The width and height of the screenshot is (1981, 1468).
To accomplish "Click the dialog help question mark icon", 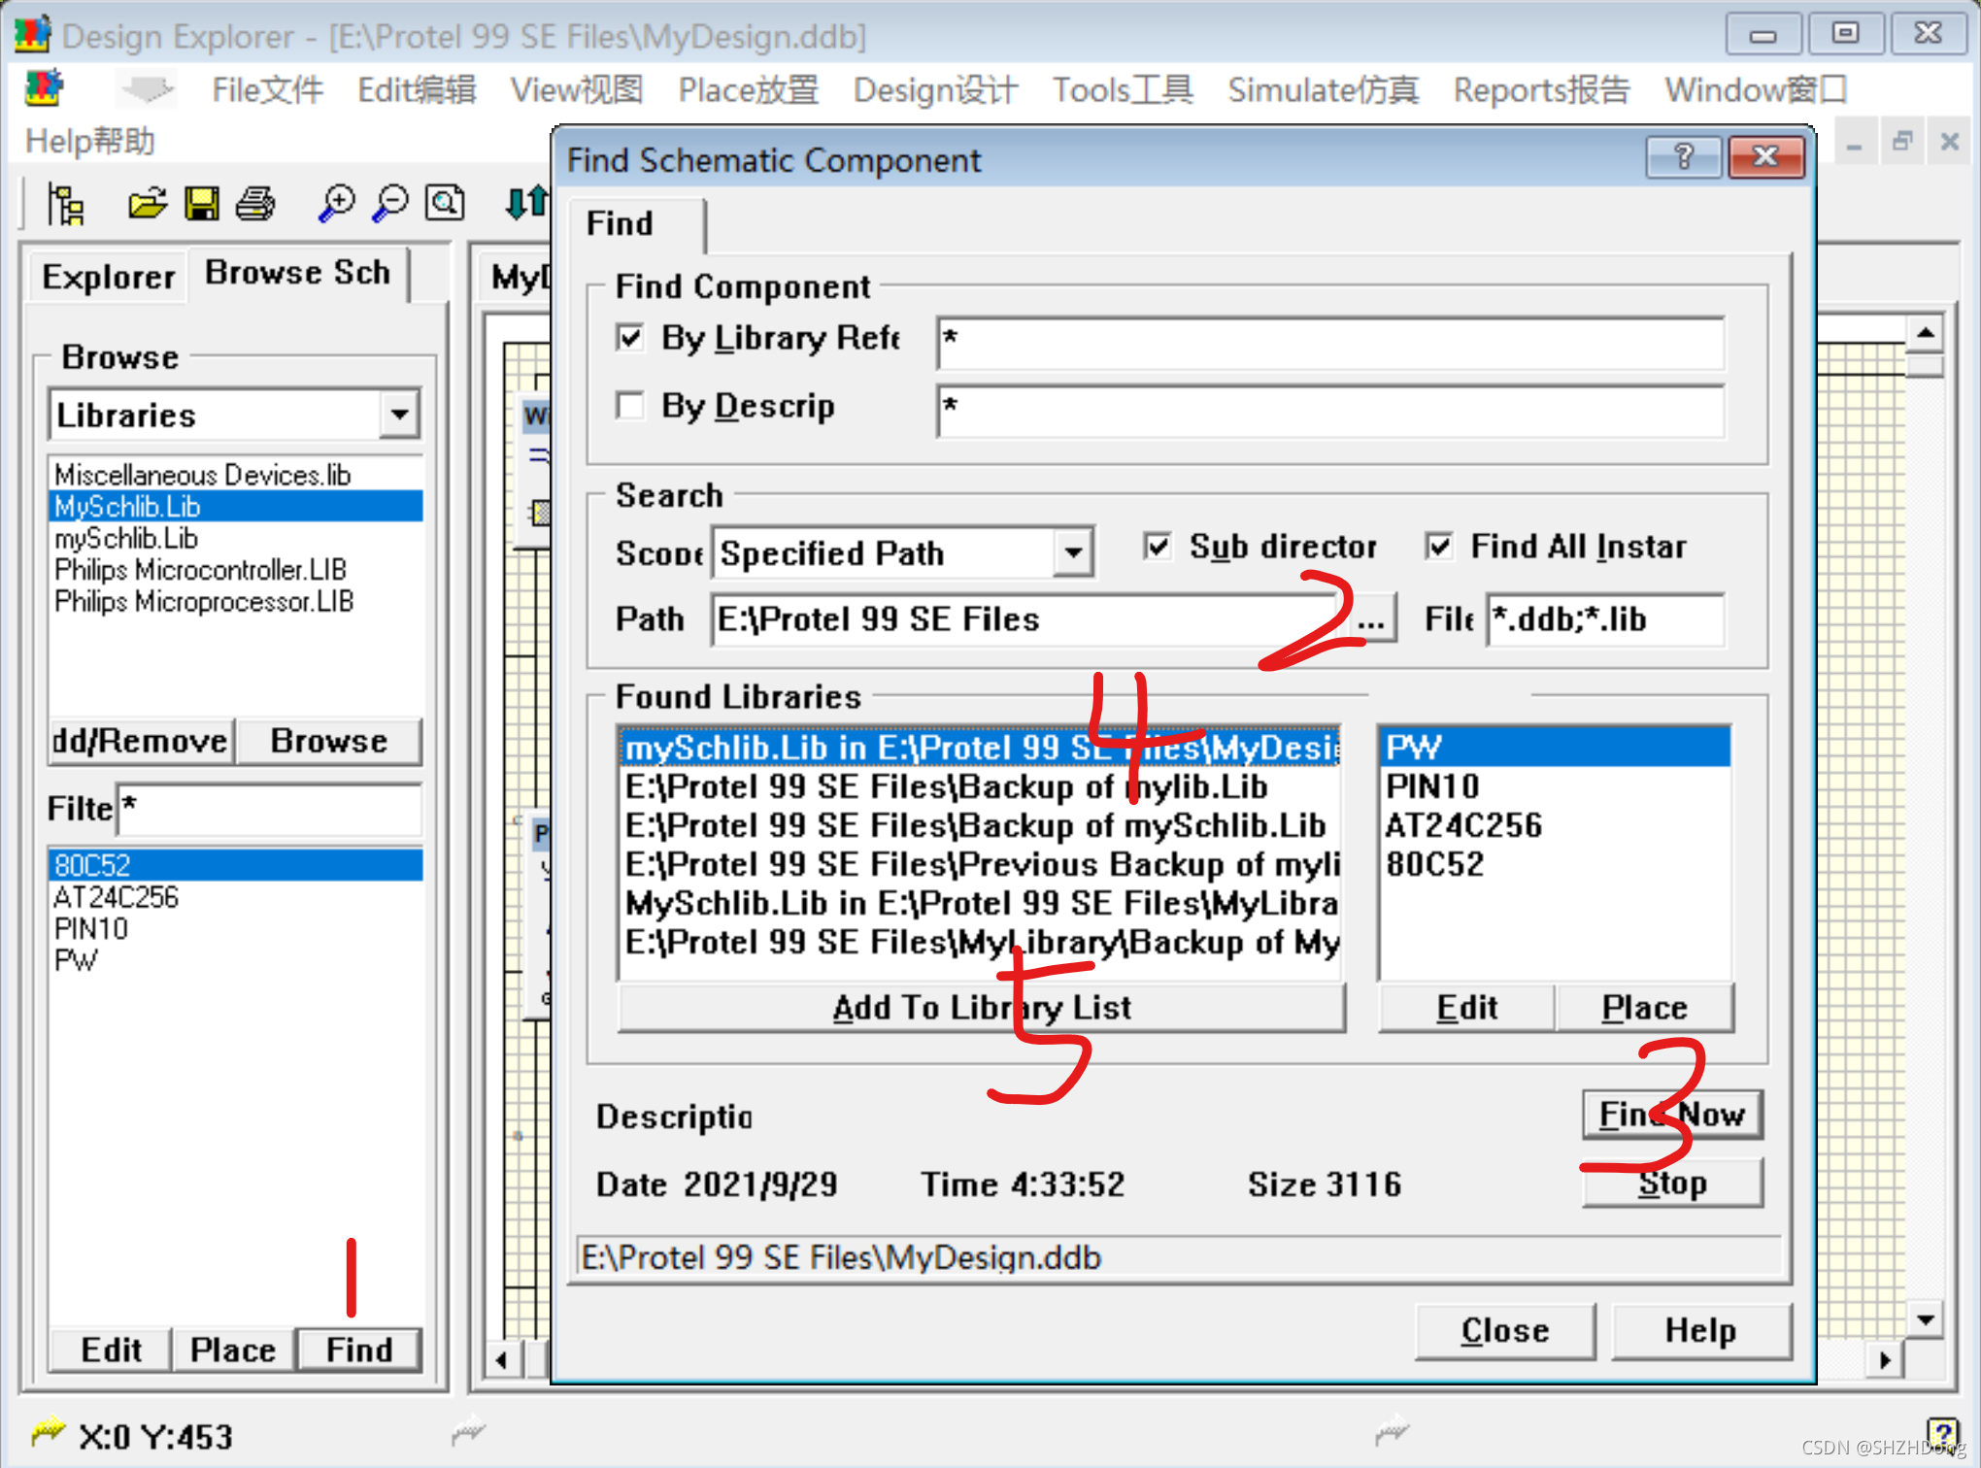I will pyautogui.click(x=1683, y=157).
